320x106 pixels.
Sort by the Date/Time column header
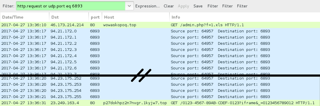pos(25,17)
